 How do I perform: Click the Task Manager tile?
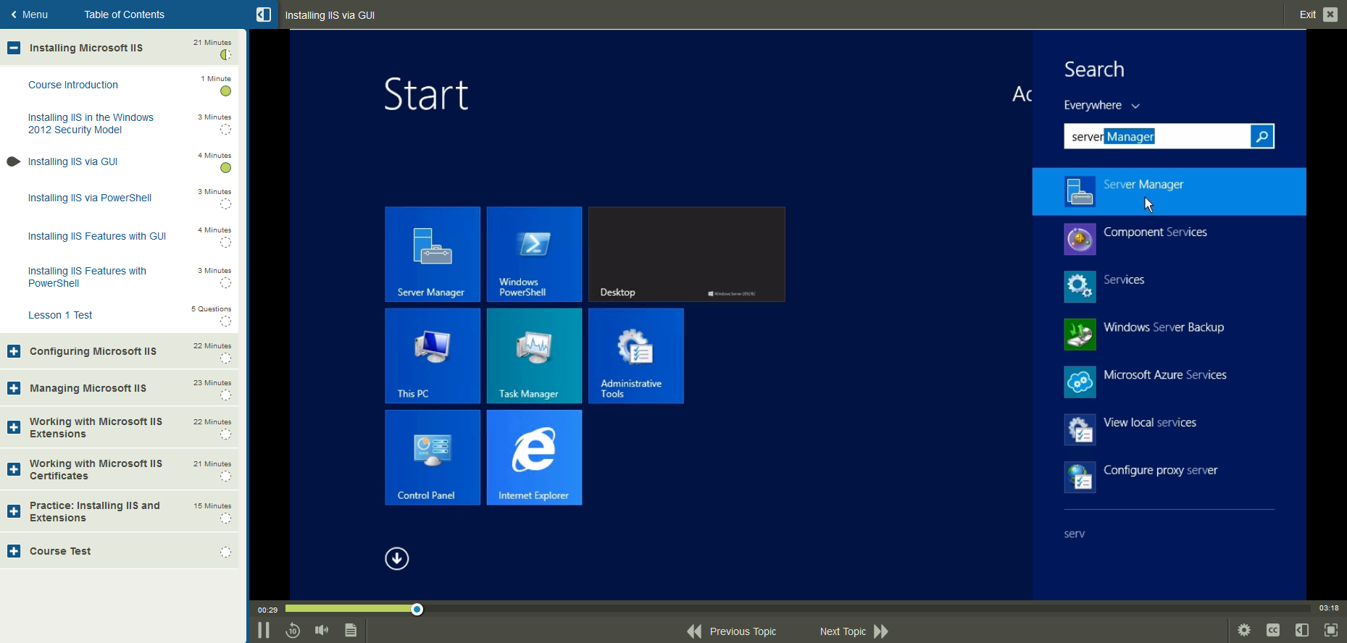click(534, 356)
